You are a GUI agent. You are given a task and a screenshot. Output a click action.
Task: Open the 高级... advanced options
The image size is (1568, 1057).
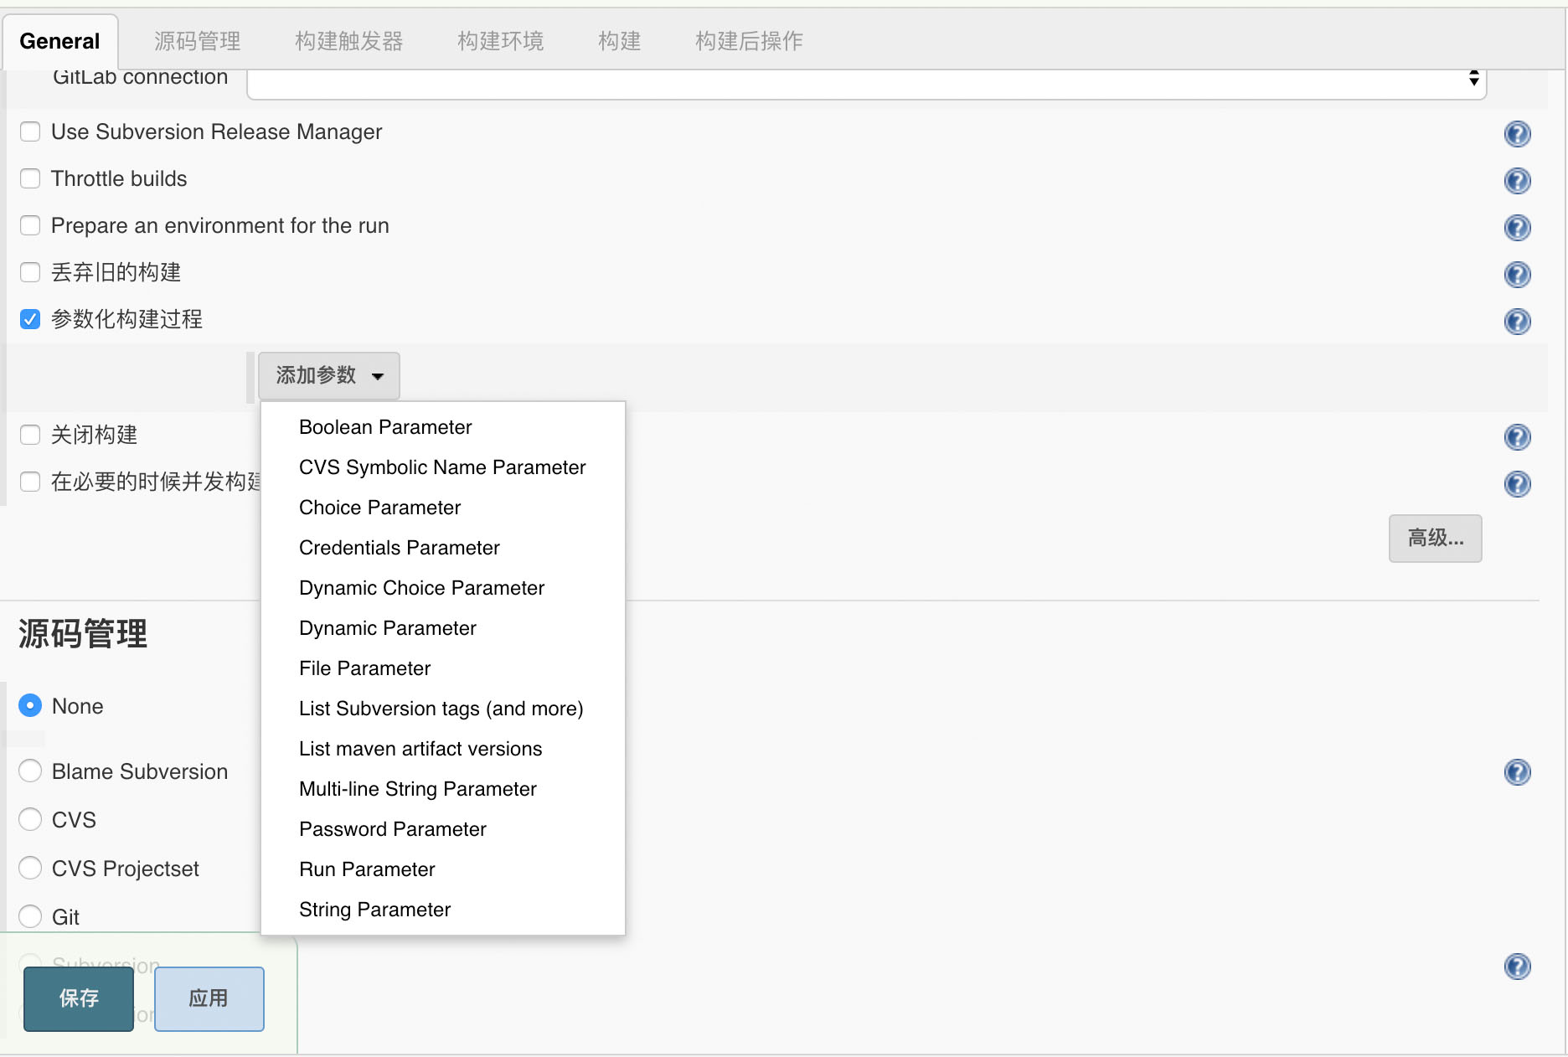(1435, 538)
